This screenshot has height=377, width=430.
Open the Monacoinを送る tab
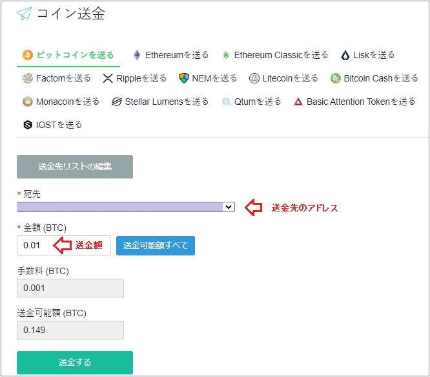[61, 102]
